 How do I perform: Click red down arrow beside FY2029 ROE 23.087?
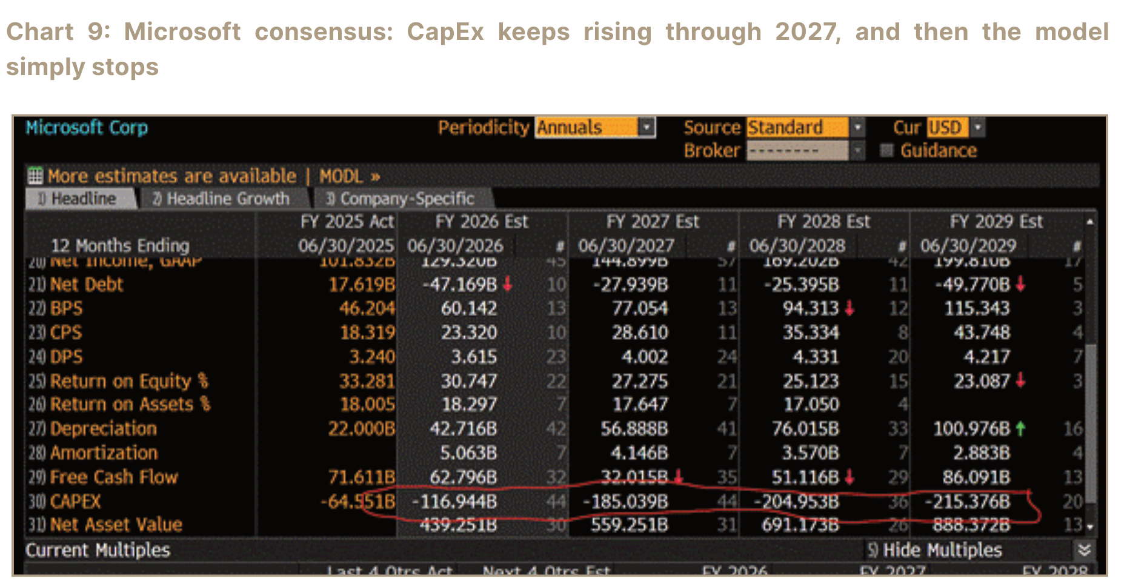click(1021, 380)
